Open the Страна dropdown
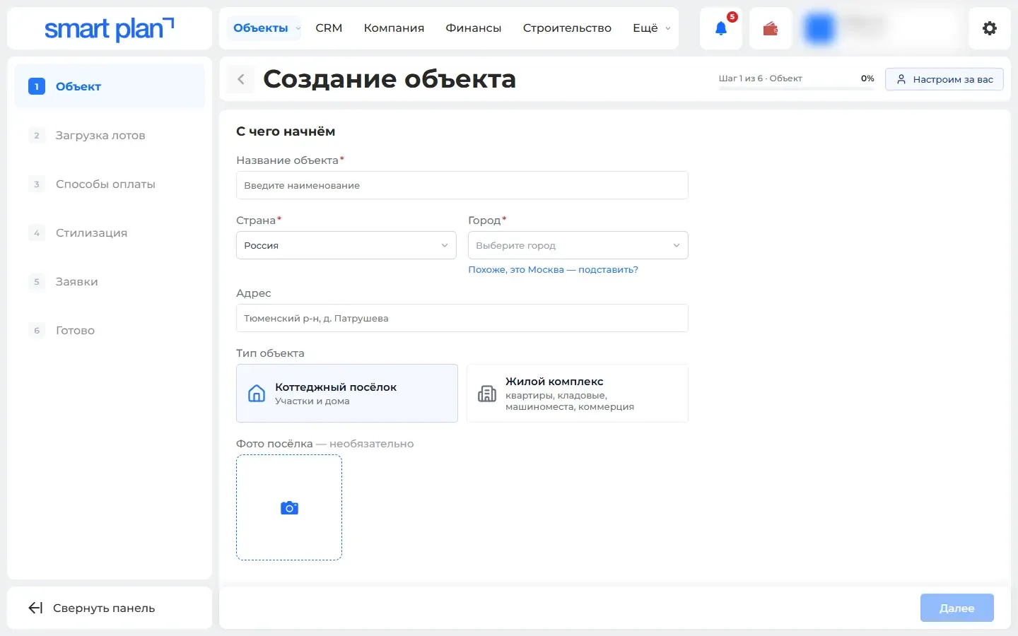 coord(346,245)
